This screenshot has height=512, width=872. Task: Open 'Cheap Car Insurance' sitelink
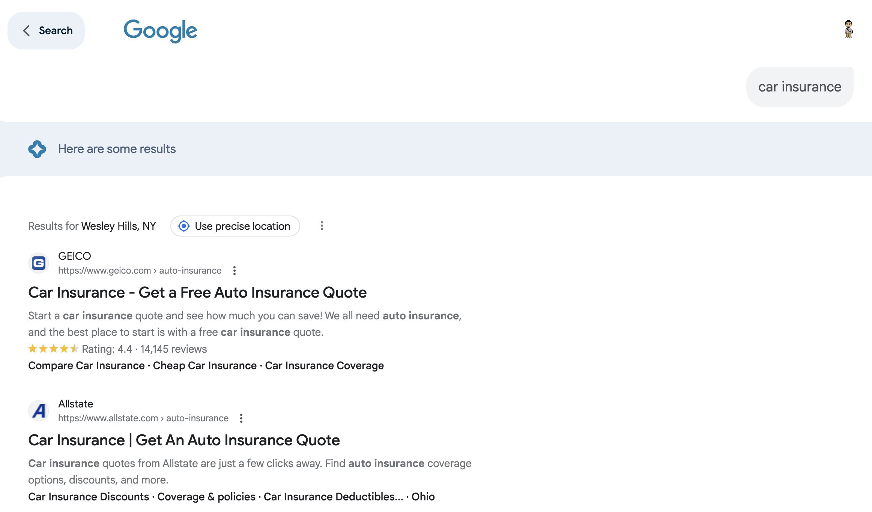click(204, 365)
